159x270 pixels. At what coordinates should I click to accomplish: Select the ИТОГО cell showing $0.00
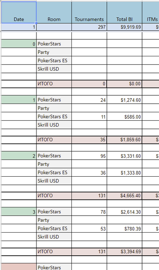(124, 84)
